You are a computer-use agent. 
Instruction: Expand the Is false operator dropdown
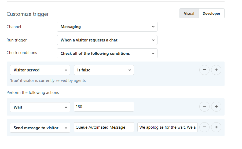tap(104, 70)
